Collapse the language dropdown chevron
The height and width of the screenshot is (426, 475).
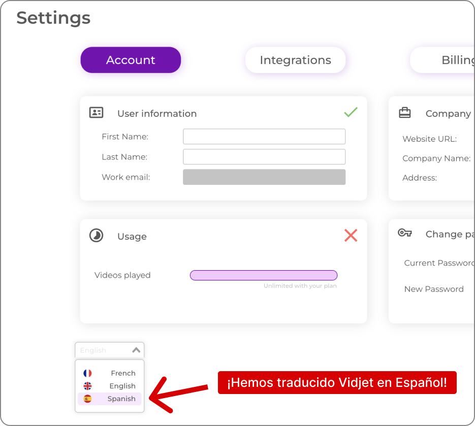click(x=136, y=350)
